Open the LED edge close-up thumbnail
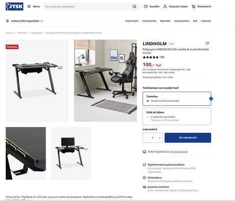Image resolution: width=235 pixels, height=201 pixels. (x=26, y=153)
